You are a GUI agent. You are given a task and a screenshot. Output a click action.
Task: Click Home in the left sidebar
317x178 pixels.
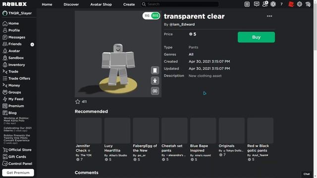[11, 23]
